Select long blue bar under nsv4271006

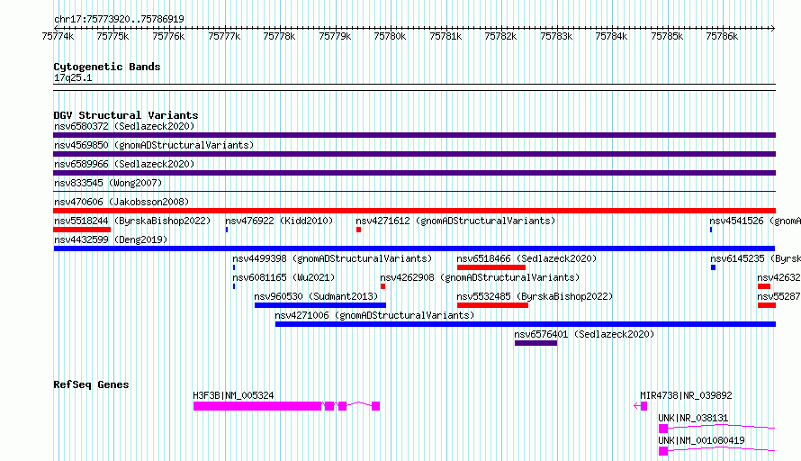coord(525,324)
